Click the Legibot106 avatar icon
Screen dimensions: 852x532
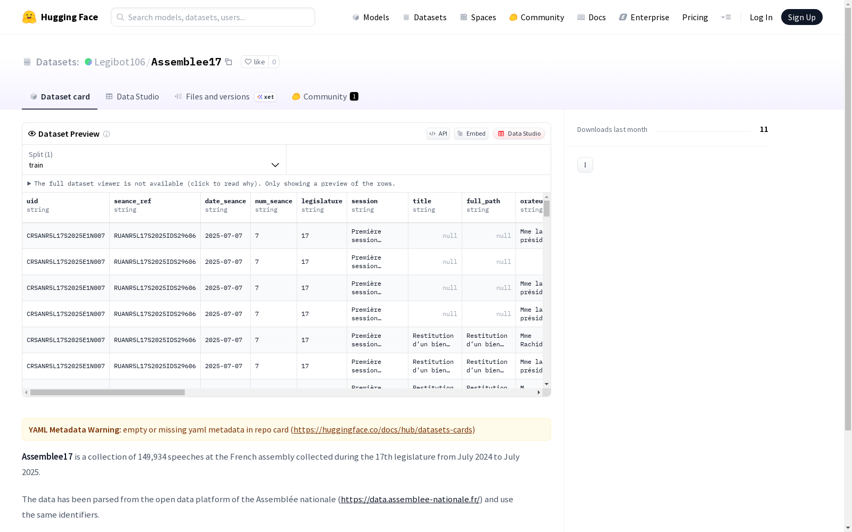[x=88, y=62]
